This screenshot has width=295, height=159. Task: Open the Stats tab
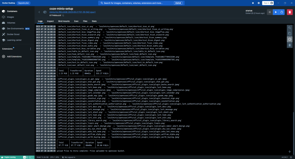[x=94, y=21]
